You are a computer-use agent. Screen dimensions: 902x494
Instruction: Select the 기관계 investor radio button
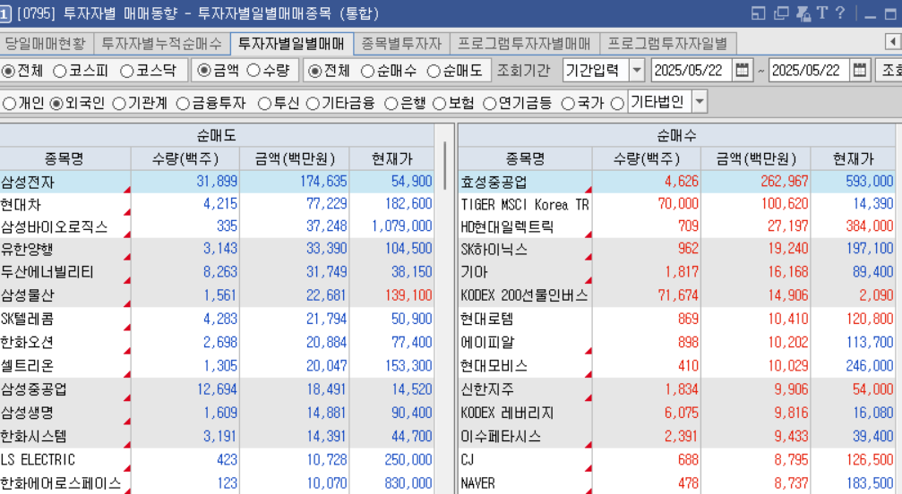tap(119, 104)
